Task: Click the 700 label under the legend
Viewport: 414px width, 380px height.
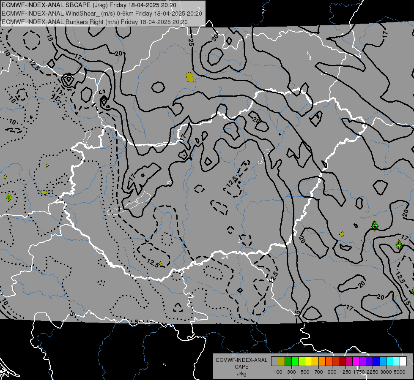Action: tap(319, 372)
